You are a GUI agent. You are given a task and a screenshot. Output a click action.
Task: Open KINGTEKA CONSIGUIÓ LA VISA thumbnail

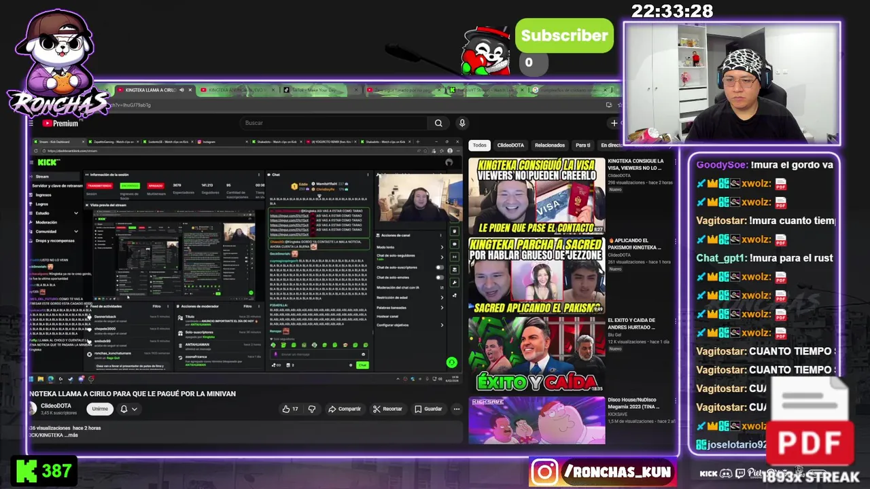[x=536, y=196]
